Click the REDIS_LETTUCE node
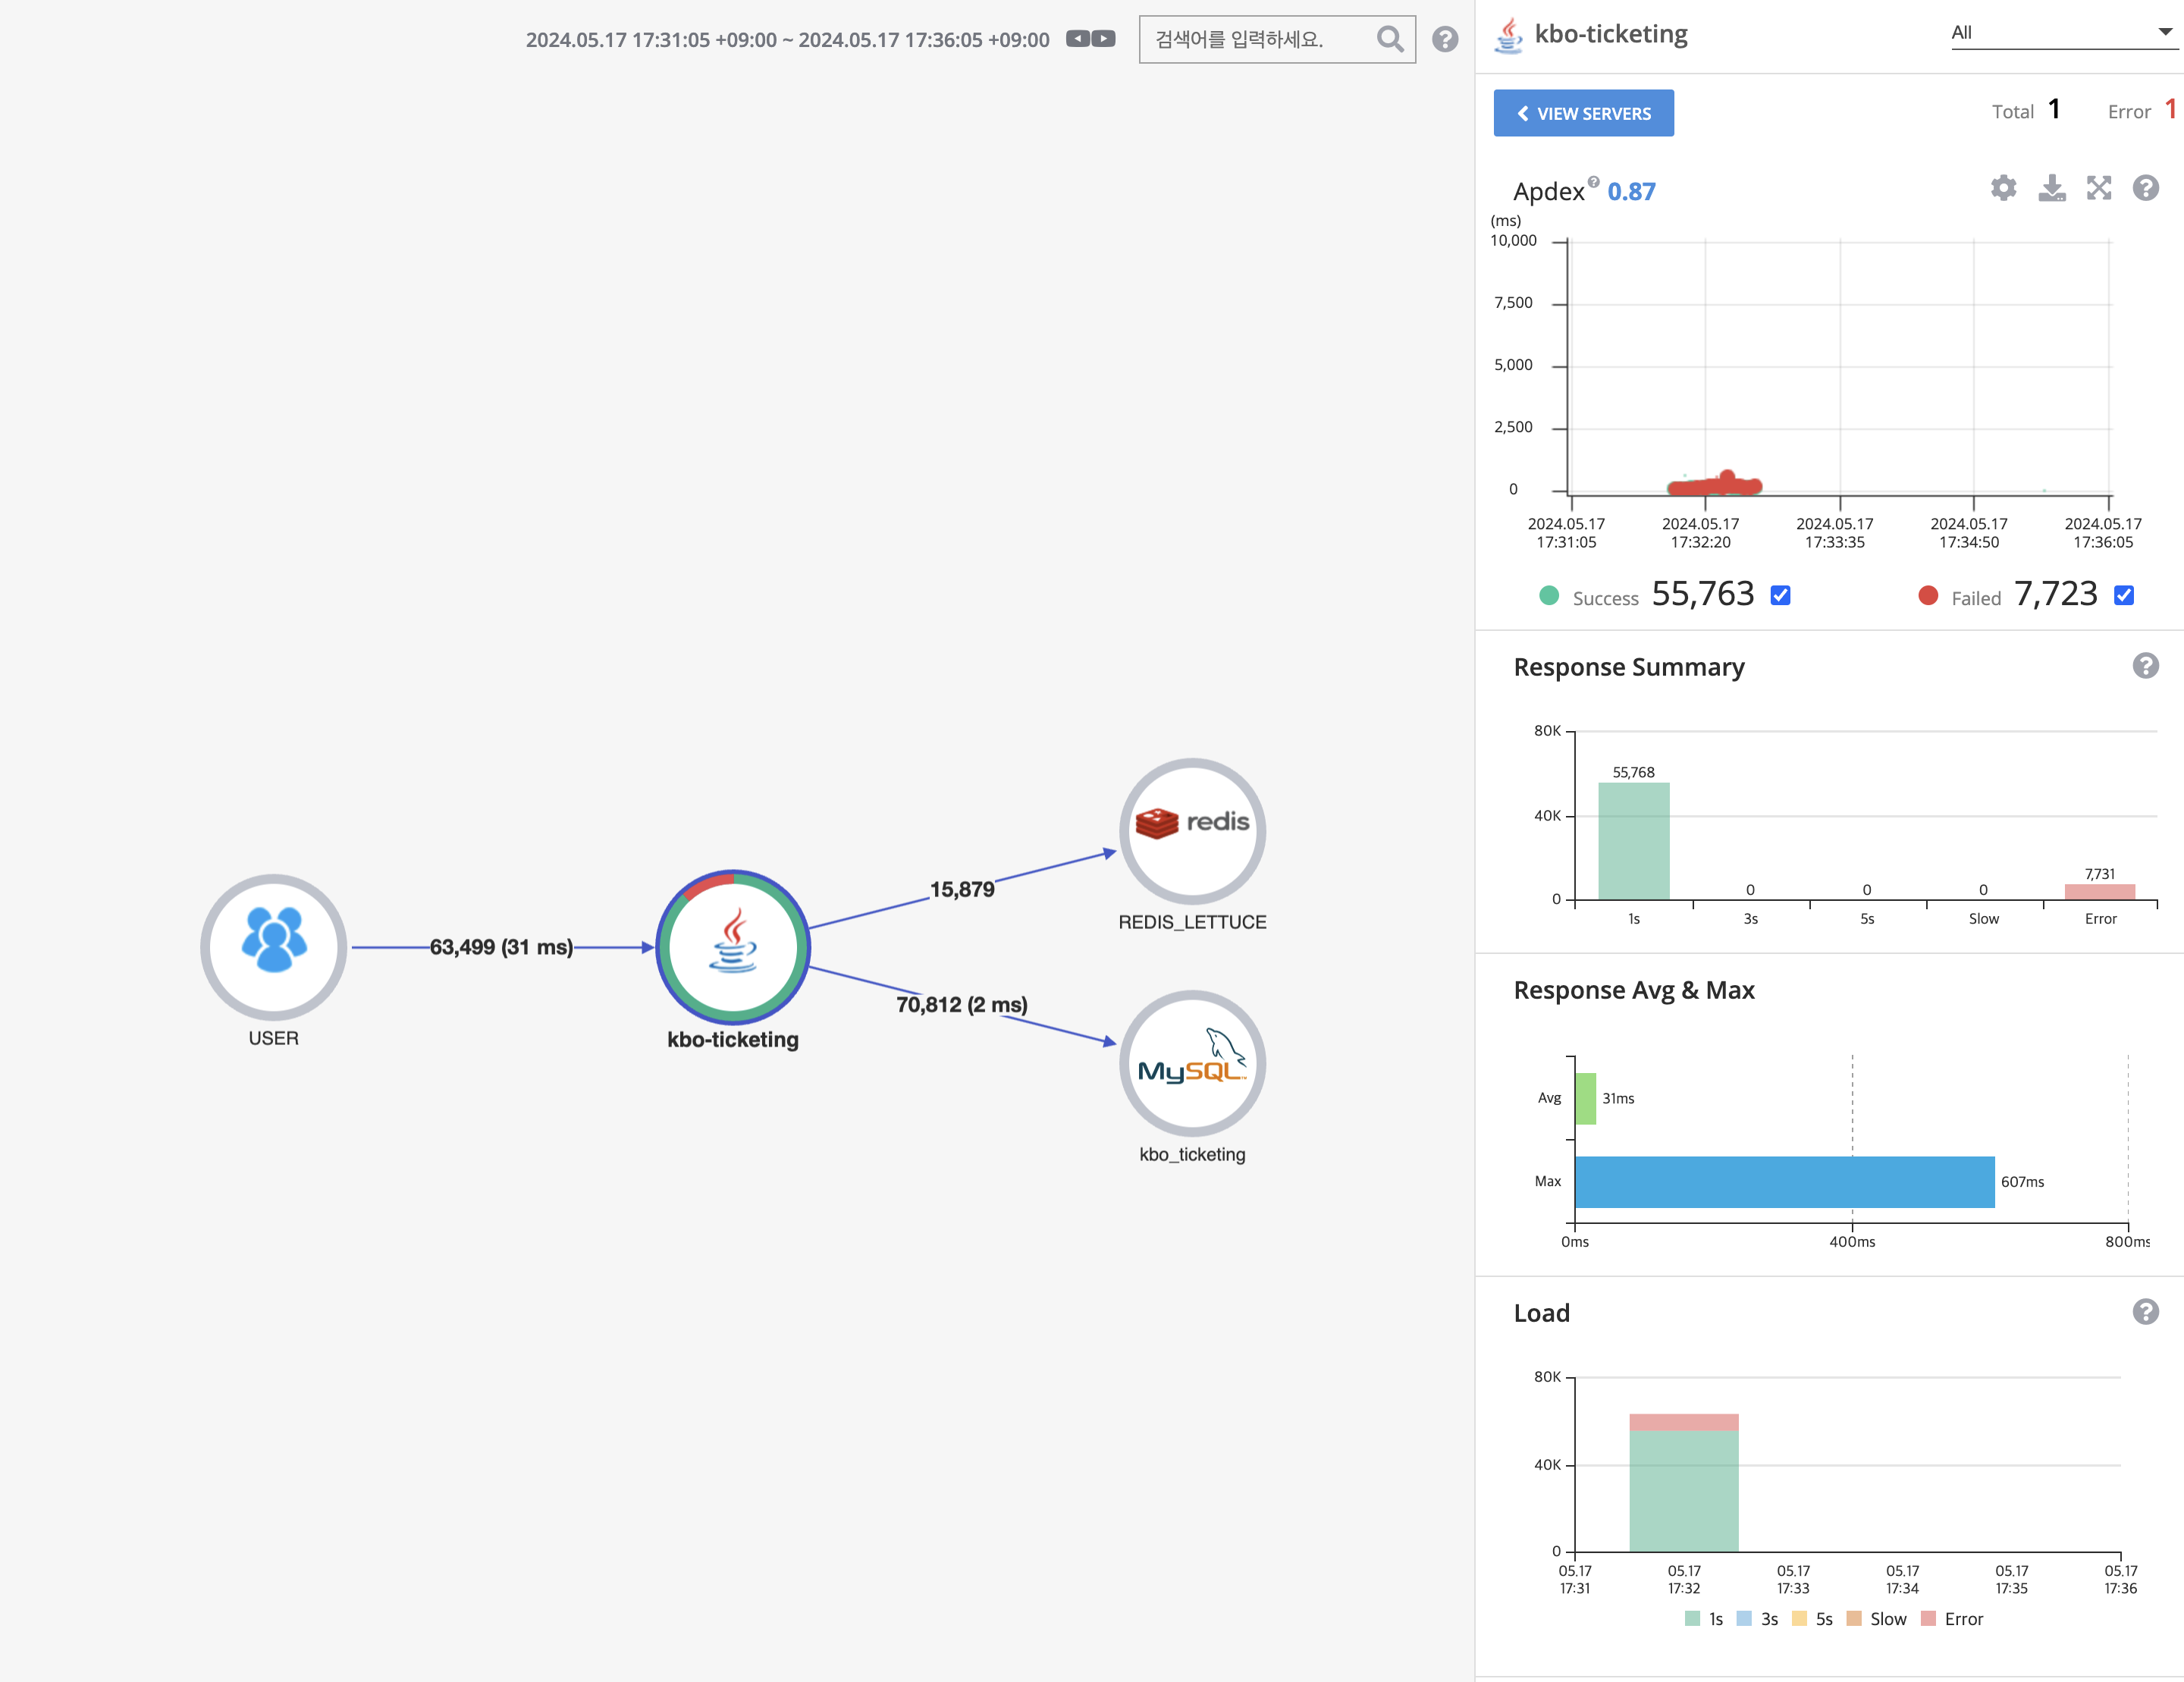2184x1682 pixels. 1191,831
